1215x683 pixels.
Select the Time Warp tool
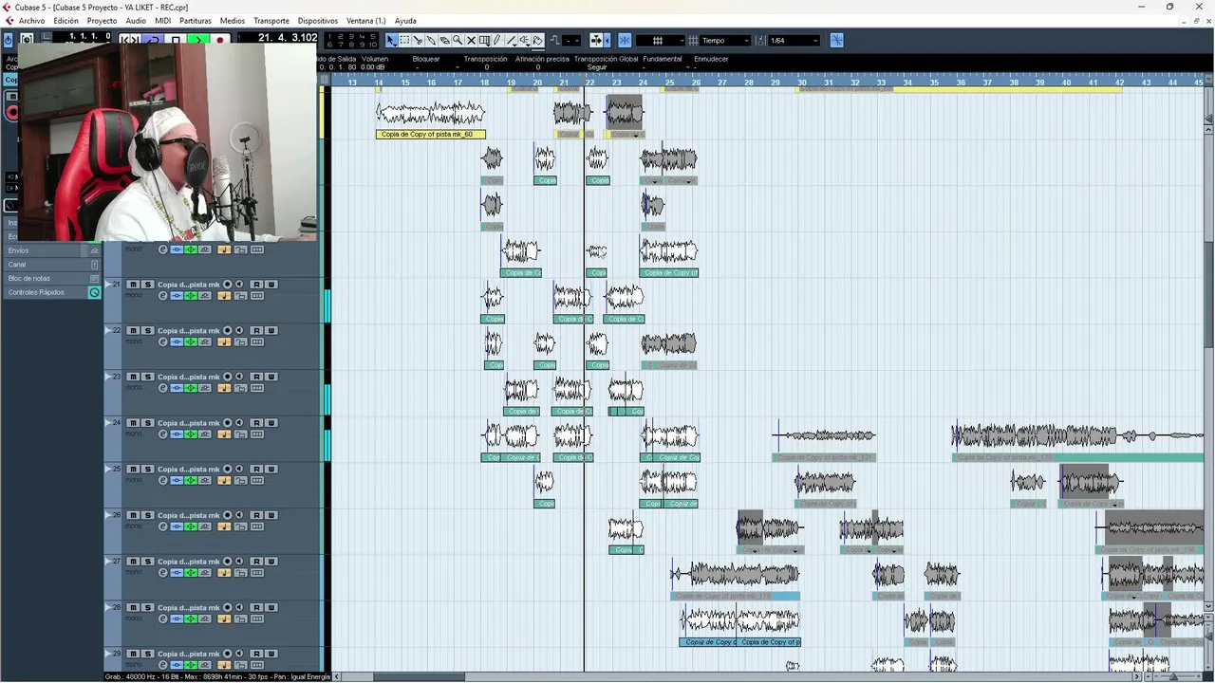(484, 40)
